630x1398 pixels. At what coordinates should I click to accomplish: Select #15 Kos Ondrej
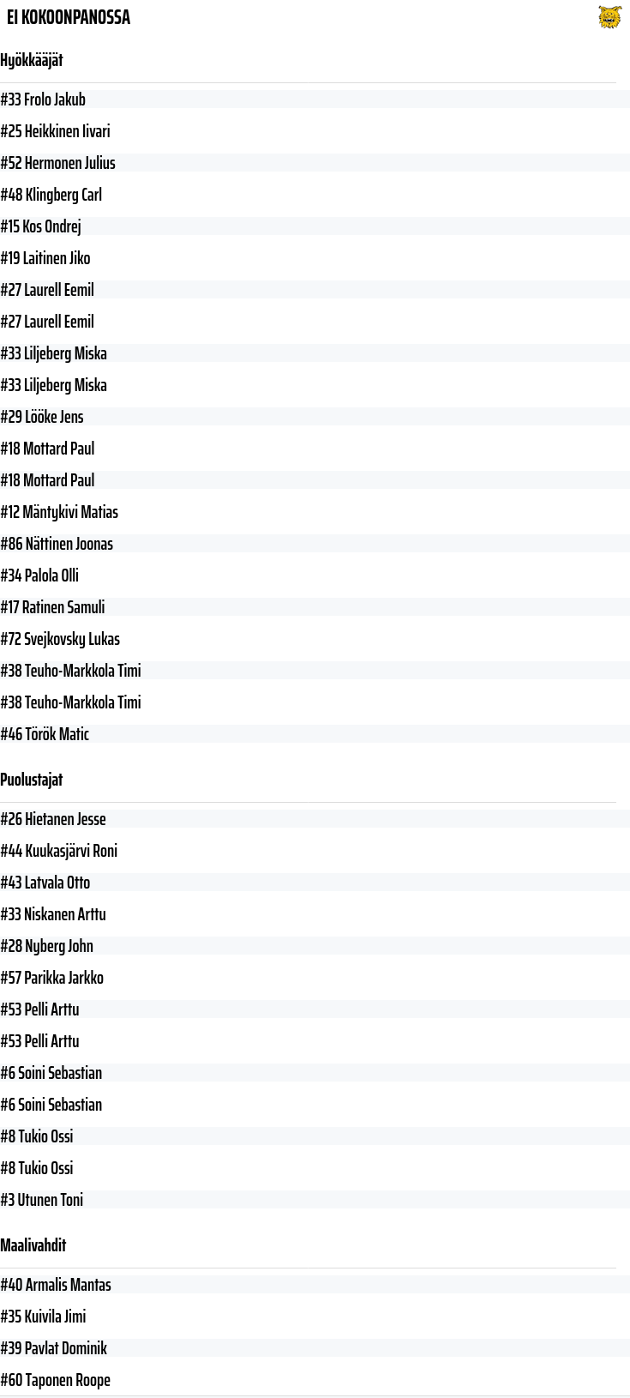point(40,226)
